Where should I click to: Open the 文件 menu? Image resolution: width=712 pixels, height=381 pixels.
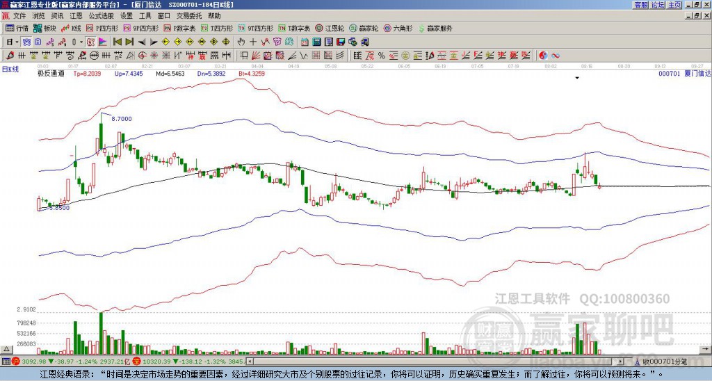pos(19,16)
